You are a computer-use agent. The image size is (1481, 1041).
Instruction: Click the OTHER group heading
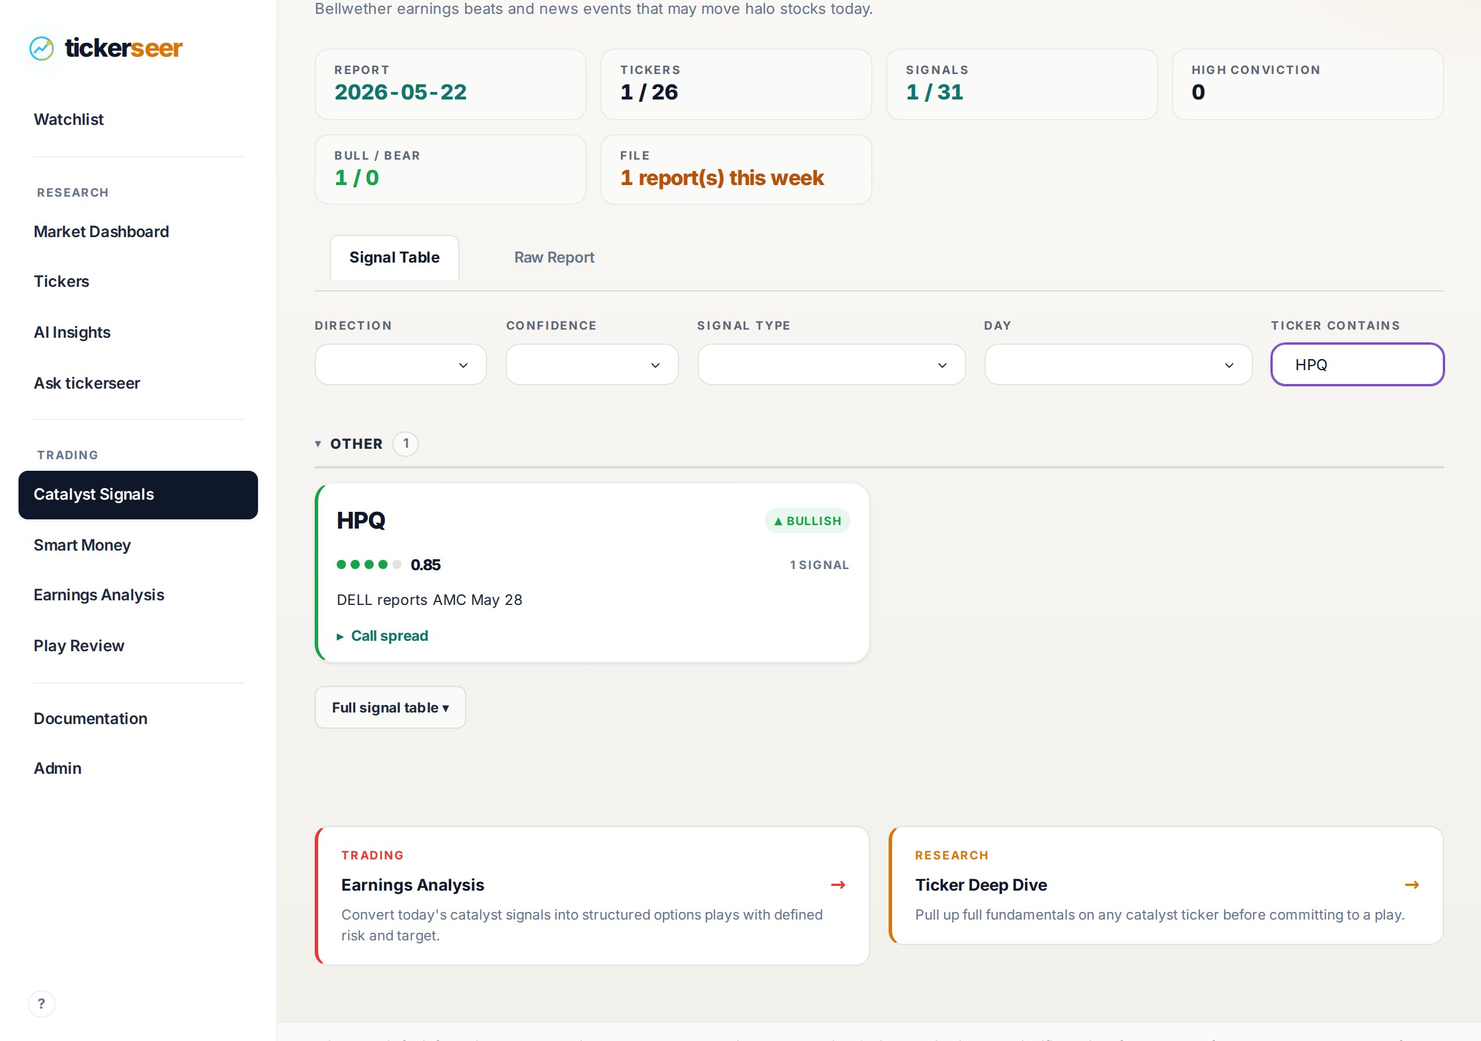click(x=356, y=444)
